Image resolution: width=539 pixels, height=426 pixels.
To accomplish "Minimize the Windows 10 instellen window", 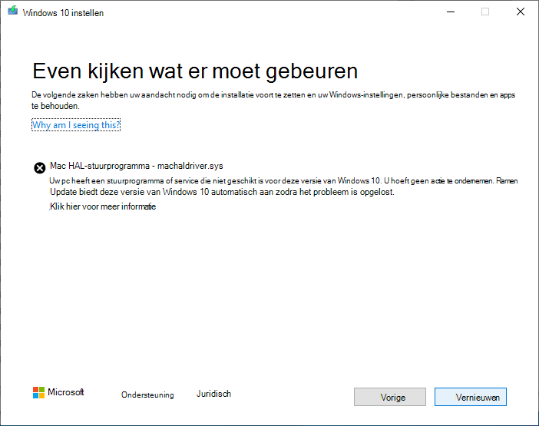I will tap(451, 12).
